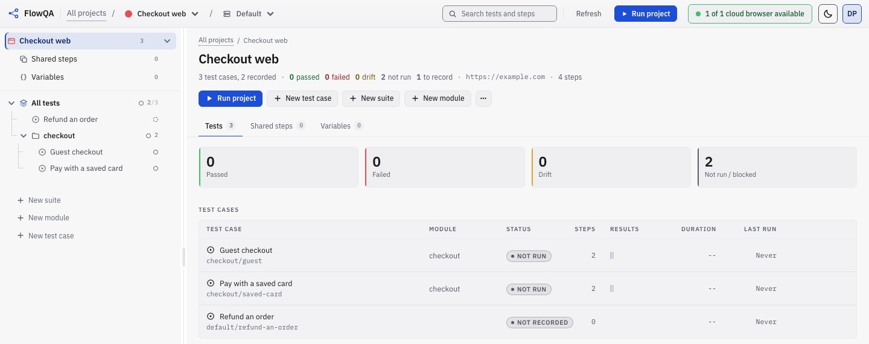Toggle dark mode moon icon

coord(827,13)
